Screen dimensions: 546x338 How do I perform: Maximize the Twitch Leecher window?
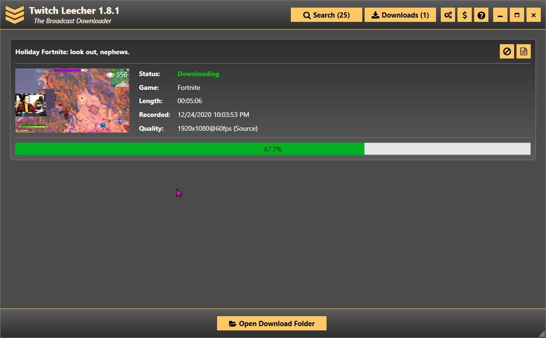pos(517,15)
